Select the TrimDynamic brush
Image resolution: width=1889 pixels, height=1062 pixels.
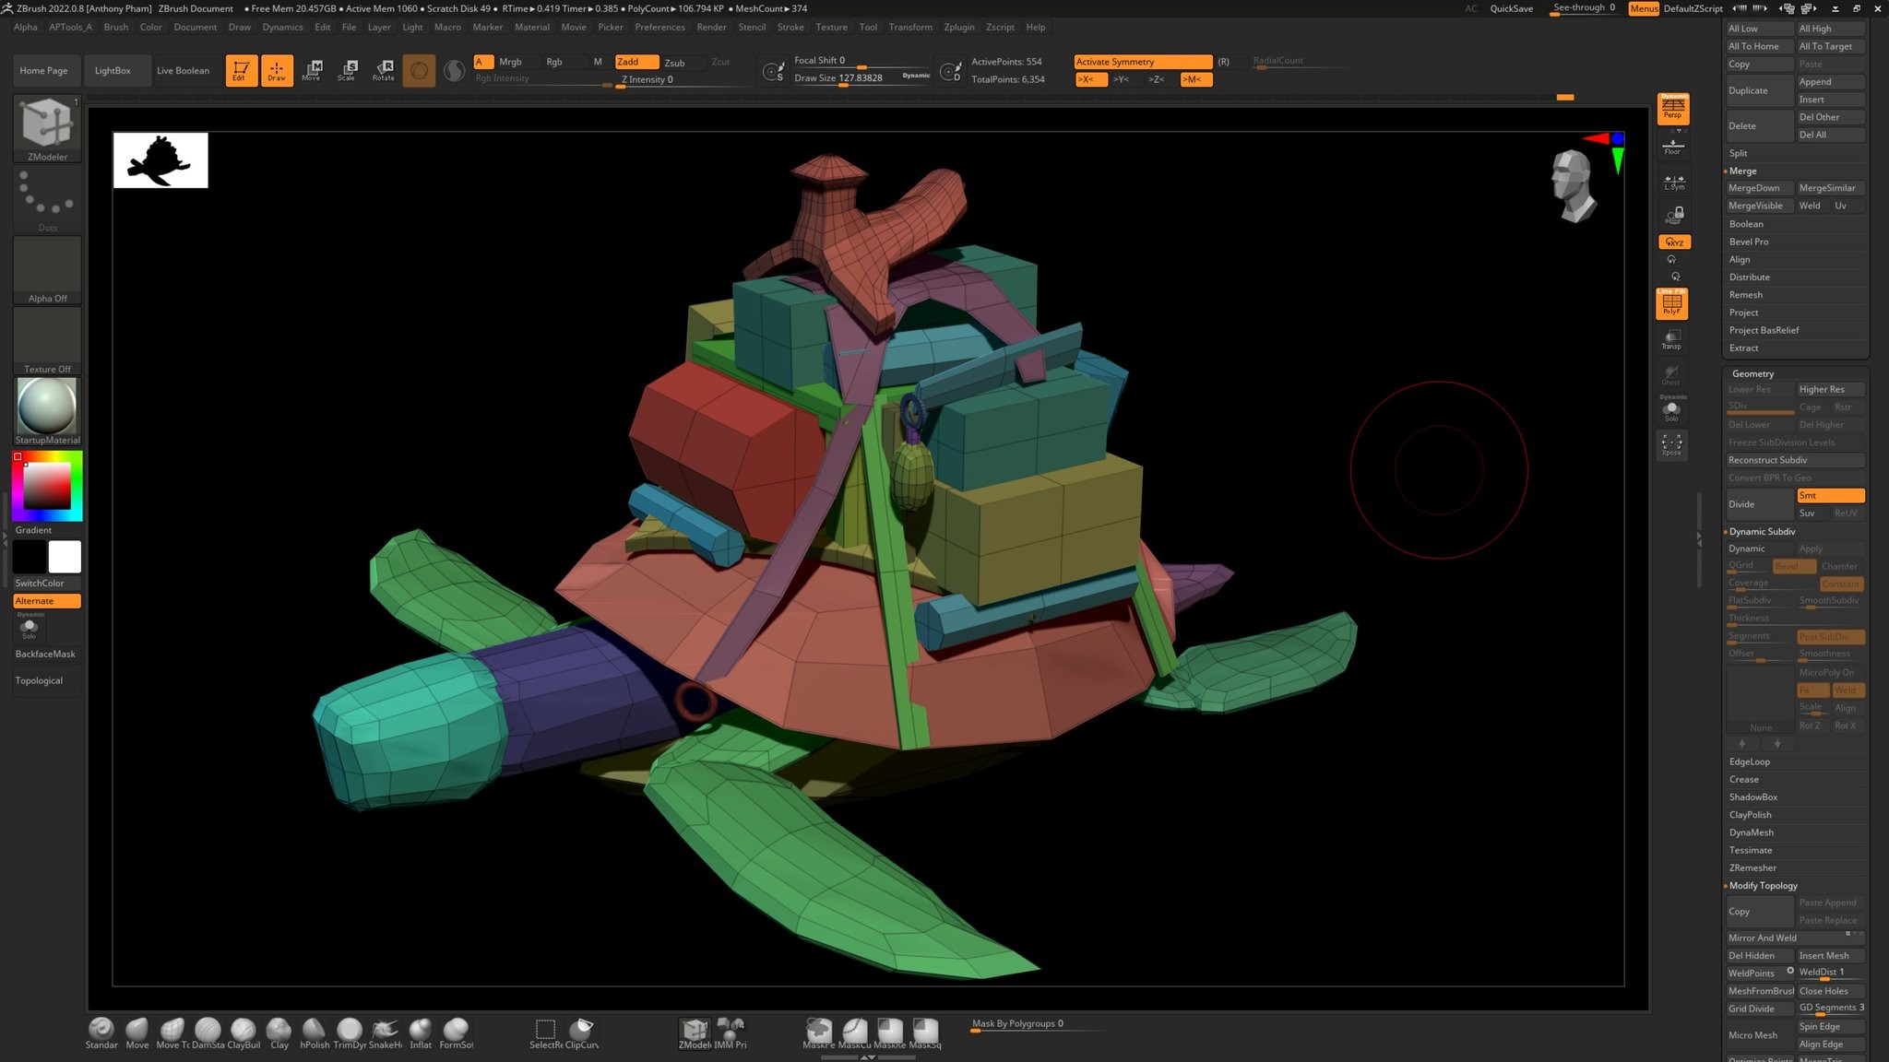pyautogui.click(x=350, y=1033)
